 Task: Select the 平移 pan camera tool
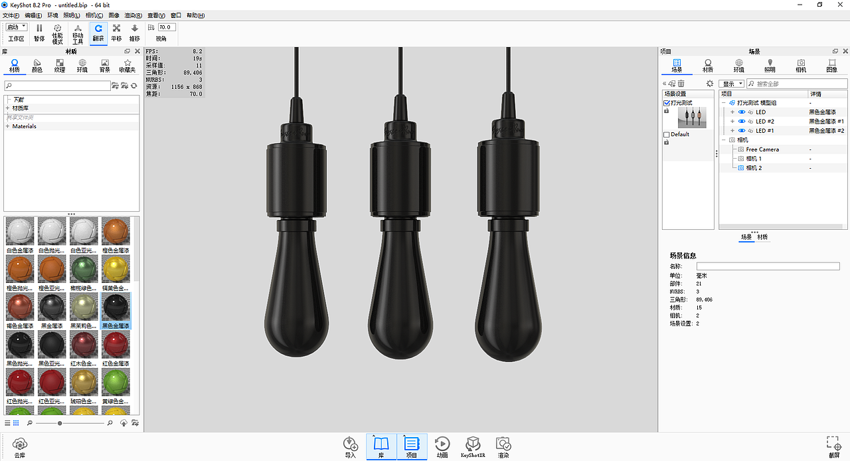116,33
